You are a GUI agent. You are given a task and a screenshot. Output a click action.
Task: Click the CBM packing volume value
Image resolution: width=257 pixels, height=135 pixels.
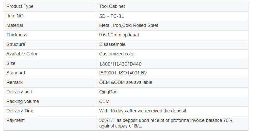[104, 101]
